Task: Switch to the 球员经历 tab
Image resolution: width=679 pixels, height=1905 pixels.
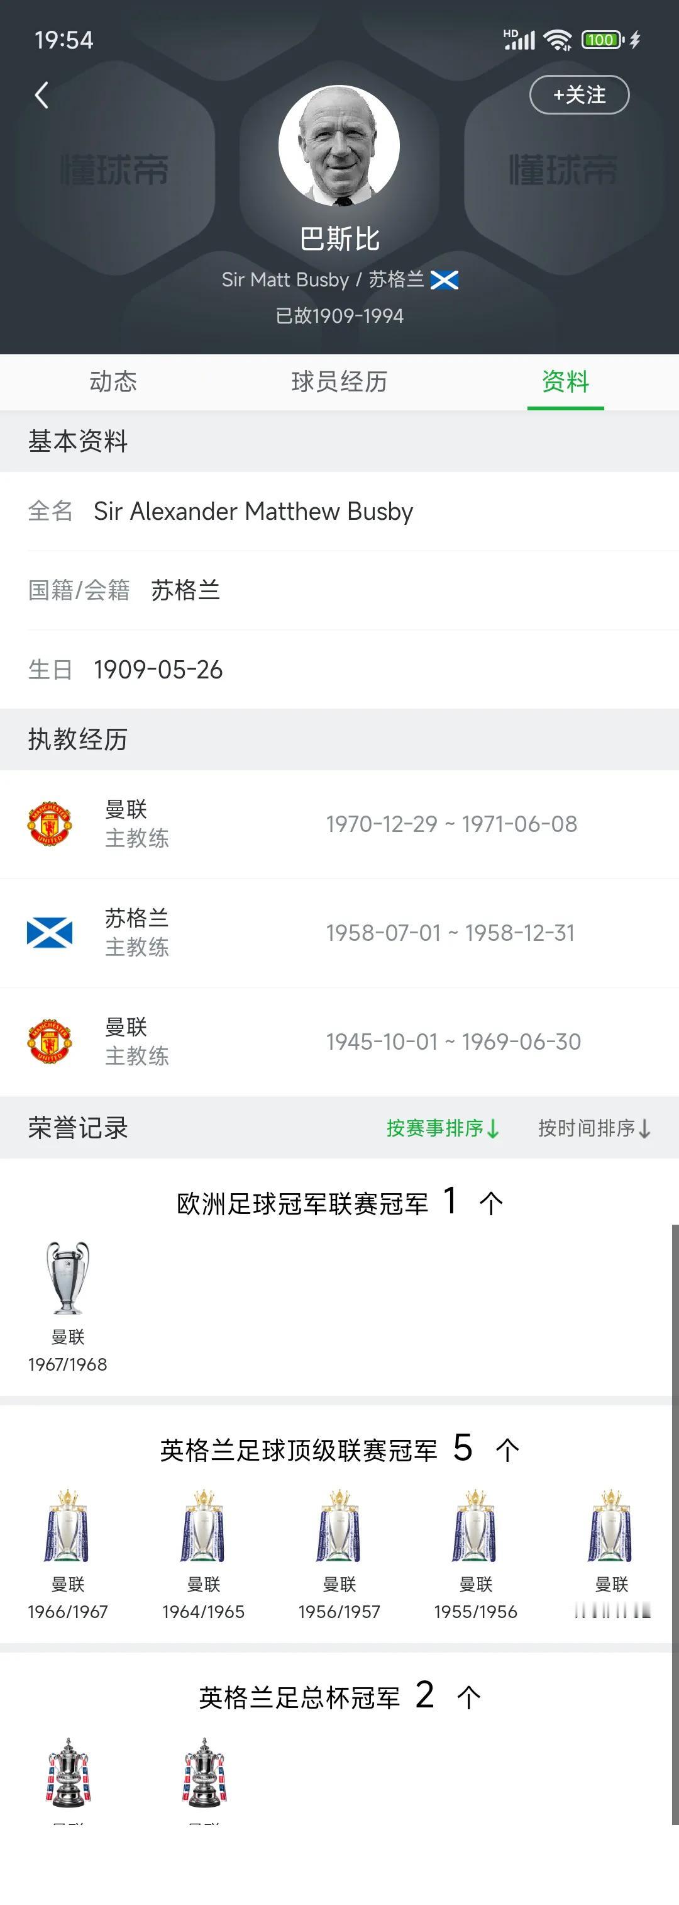Action: pyautogui.click(x=339, y=381)
